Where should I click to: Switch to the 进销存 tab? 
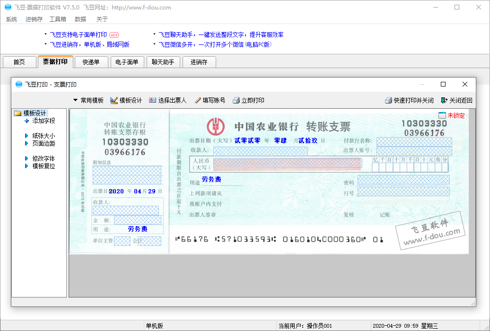coord(199,62)
